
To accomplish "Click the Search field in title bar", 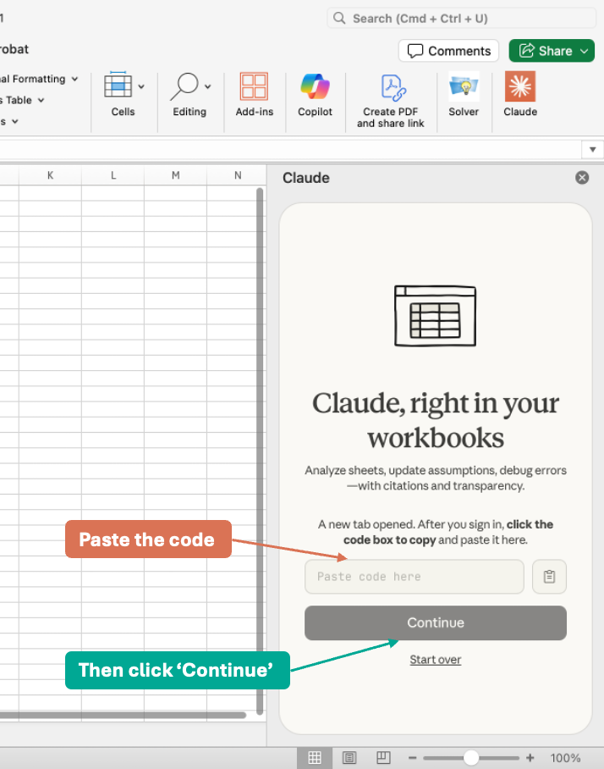I will click(x=461, y=19).
